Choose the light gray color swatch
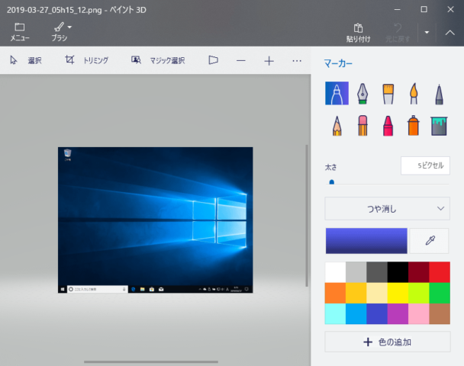Viewport: 464px width, 366px height. tap(356, 272)
